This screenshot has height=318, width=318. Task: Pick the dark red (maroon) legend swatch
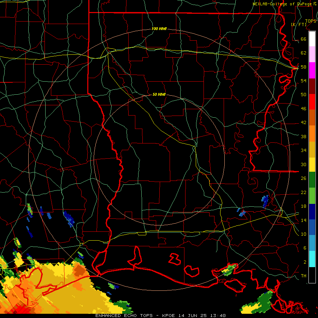click(x=312, y=86)
